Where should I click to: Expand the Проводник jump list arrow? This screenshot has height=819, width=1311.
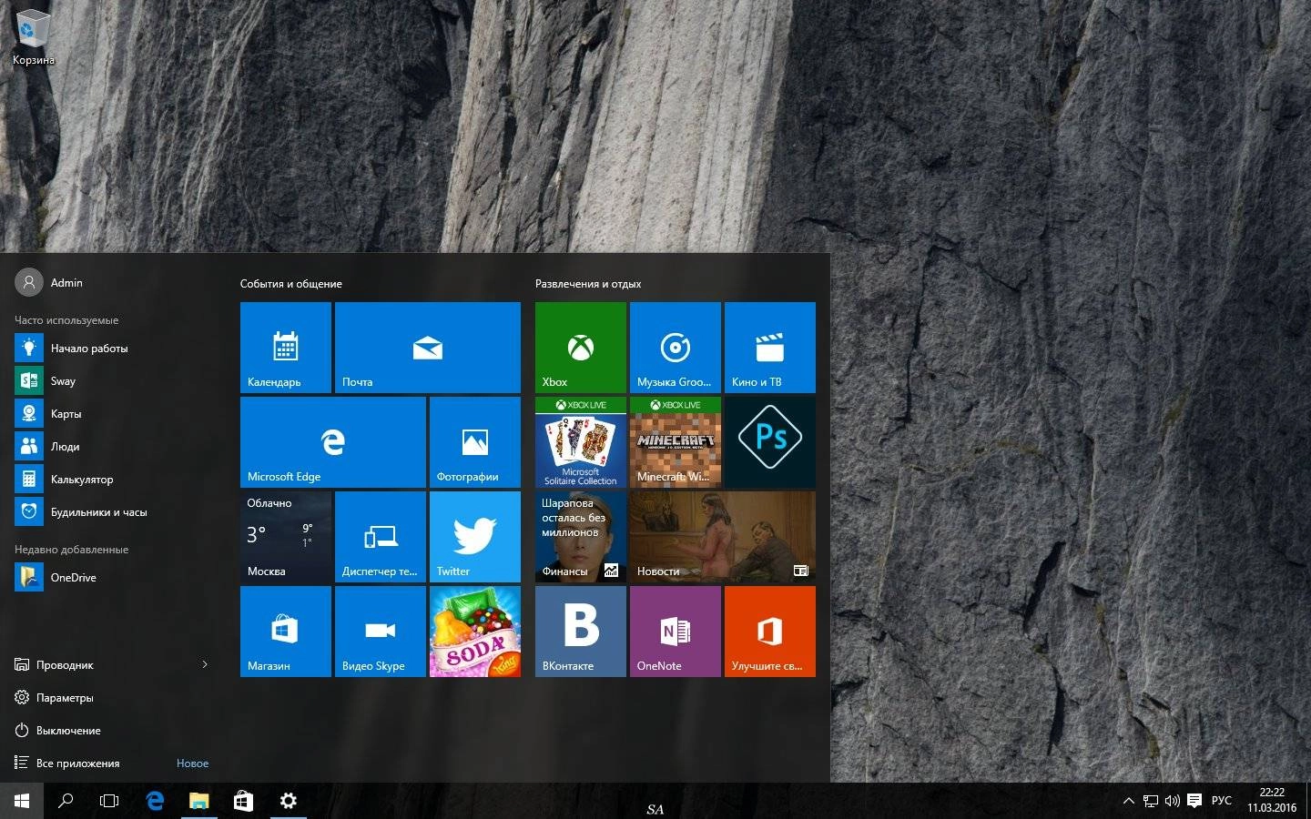pos(205,665)
